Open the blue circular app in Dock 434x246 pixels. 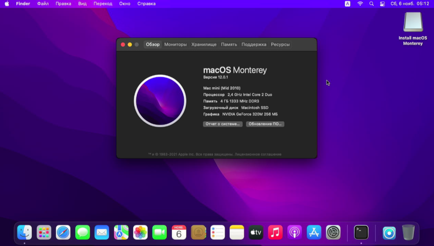coord(389,233)
